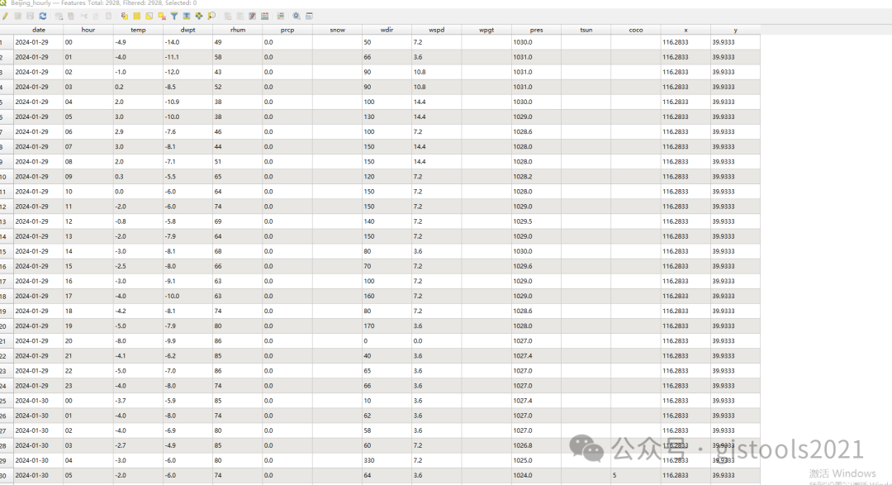
Task: Zoom the map to selected rows
Action: pos(211,16)
